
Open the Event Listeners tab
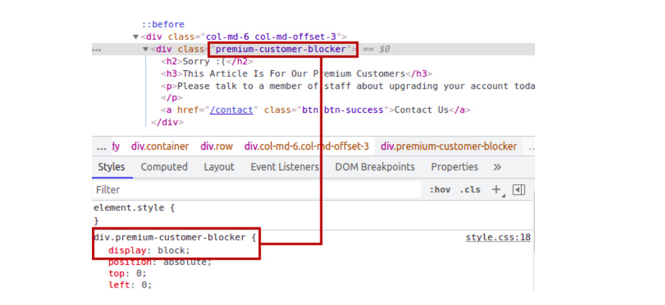[285, 167]
